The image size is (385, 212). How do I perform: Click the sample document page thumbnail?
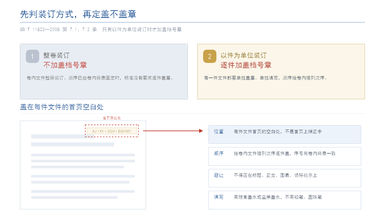pyautogui.click(x=83, y=165)
